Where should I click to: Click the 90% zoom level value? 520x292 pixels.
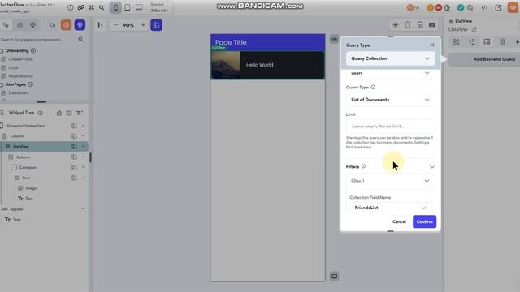[x=128, y=25]
